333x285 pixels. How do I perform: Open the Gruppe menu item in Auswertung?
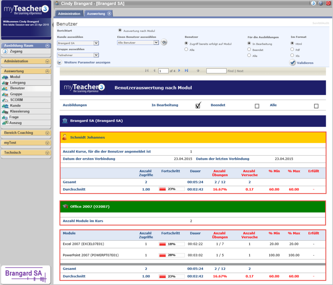(x=16, y=94)
